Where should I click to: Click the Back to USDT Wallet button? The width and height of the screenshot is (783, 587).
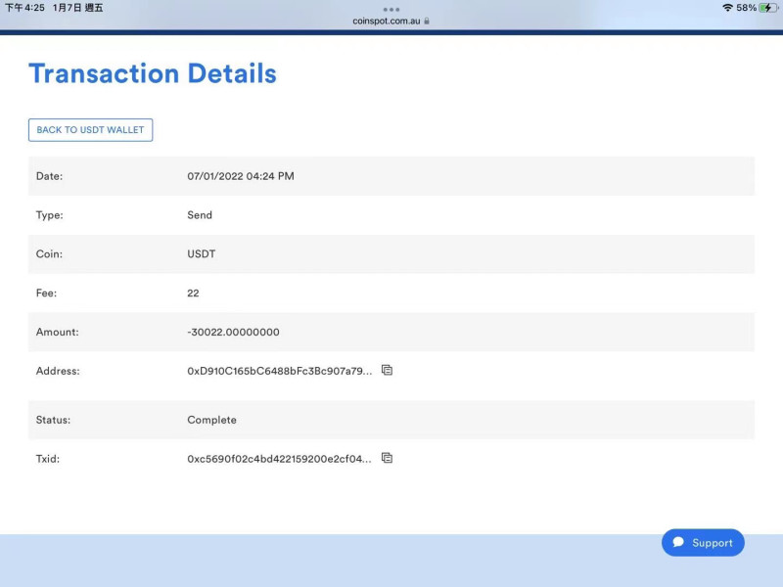click(90, 130)
